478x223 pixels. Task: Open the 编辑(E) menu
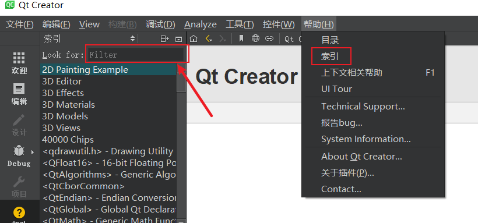57,24
